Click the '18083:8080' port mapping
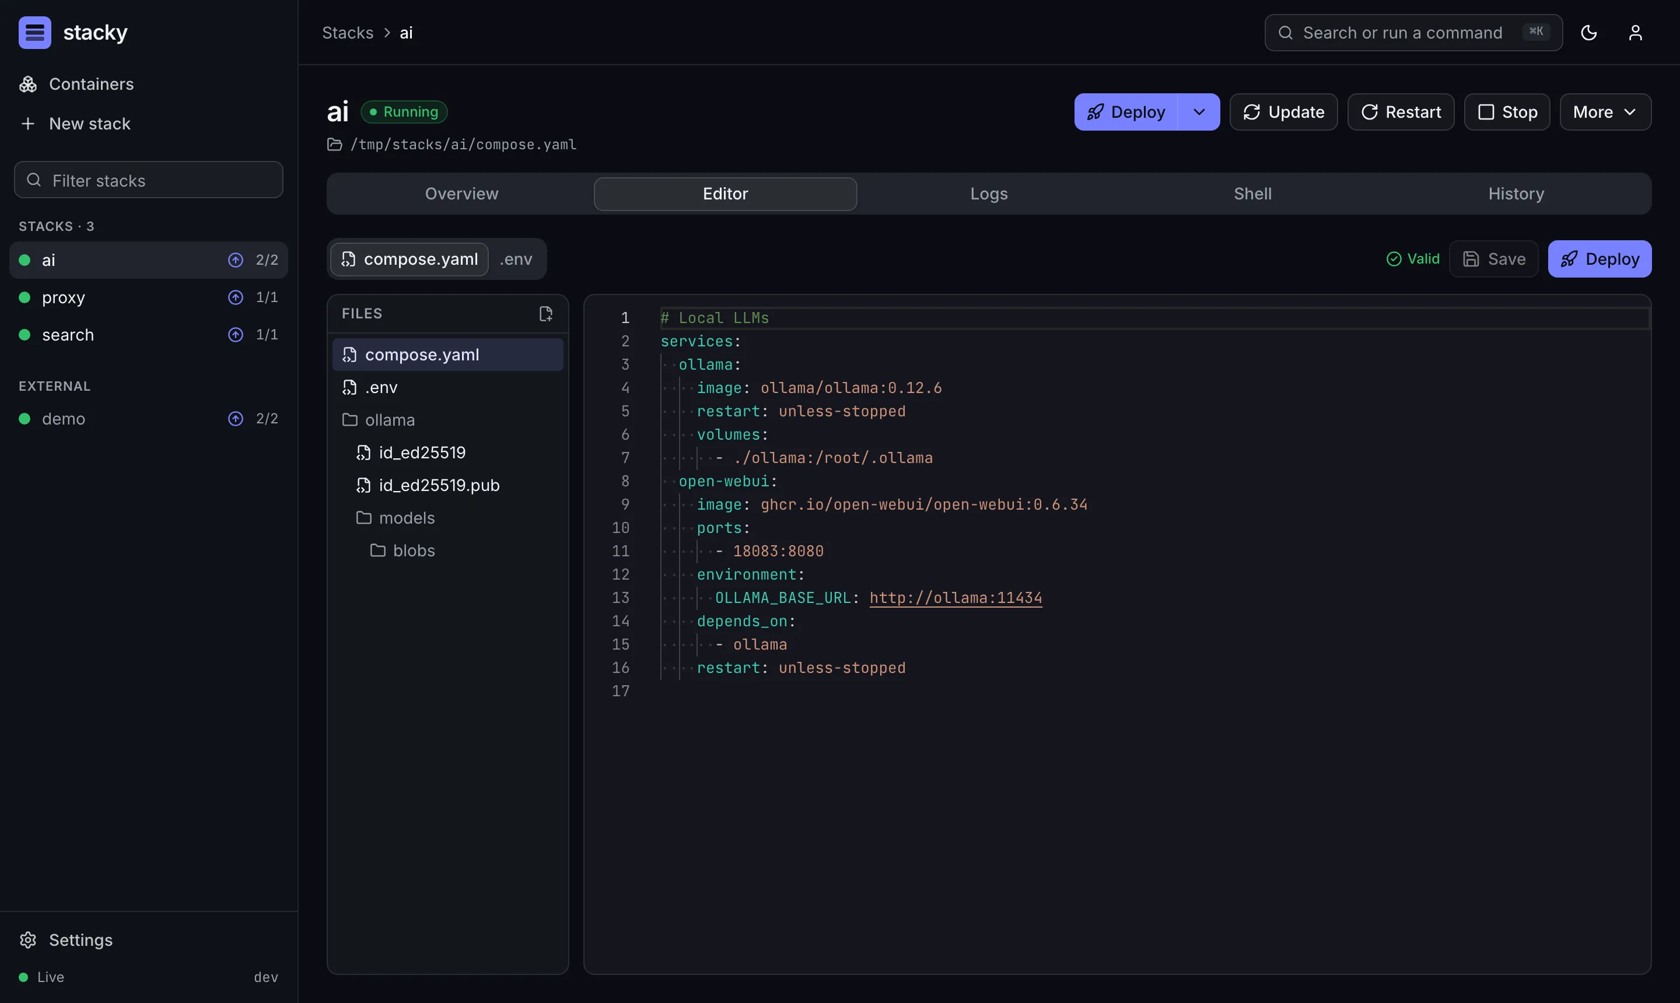 tap(778, 551)
